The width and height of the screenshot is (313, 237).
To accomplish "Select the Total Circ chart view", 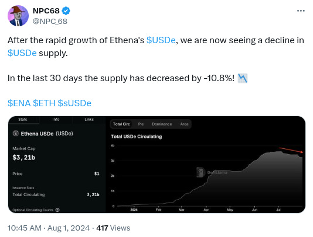I will click(121, 124).
